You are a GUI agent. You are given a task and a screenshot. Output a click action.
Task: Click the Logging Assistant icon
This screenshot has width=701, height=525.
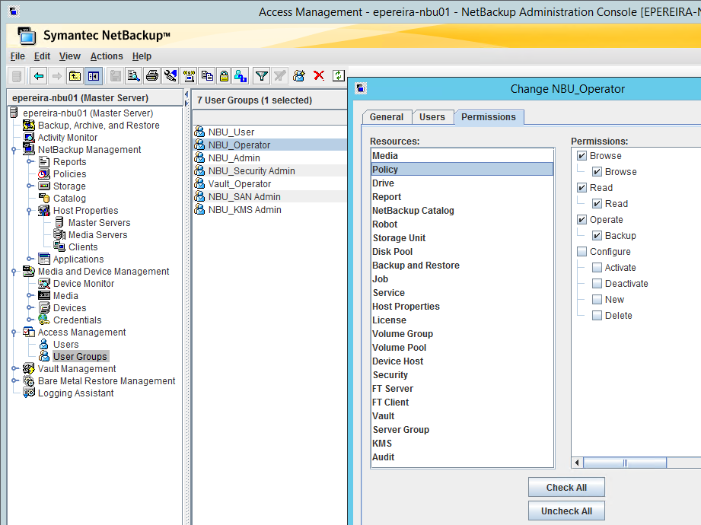(x=29, y=393)
